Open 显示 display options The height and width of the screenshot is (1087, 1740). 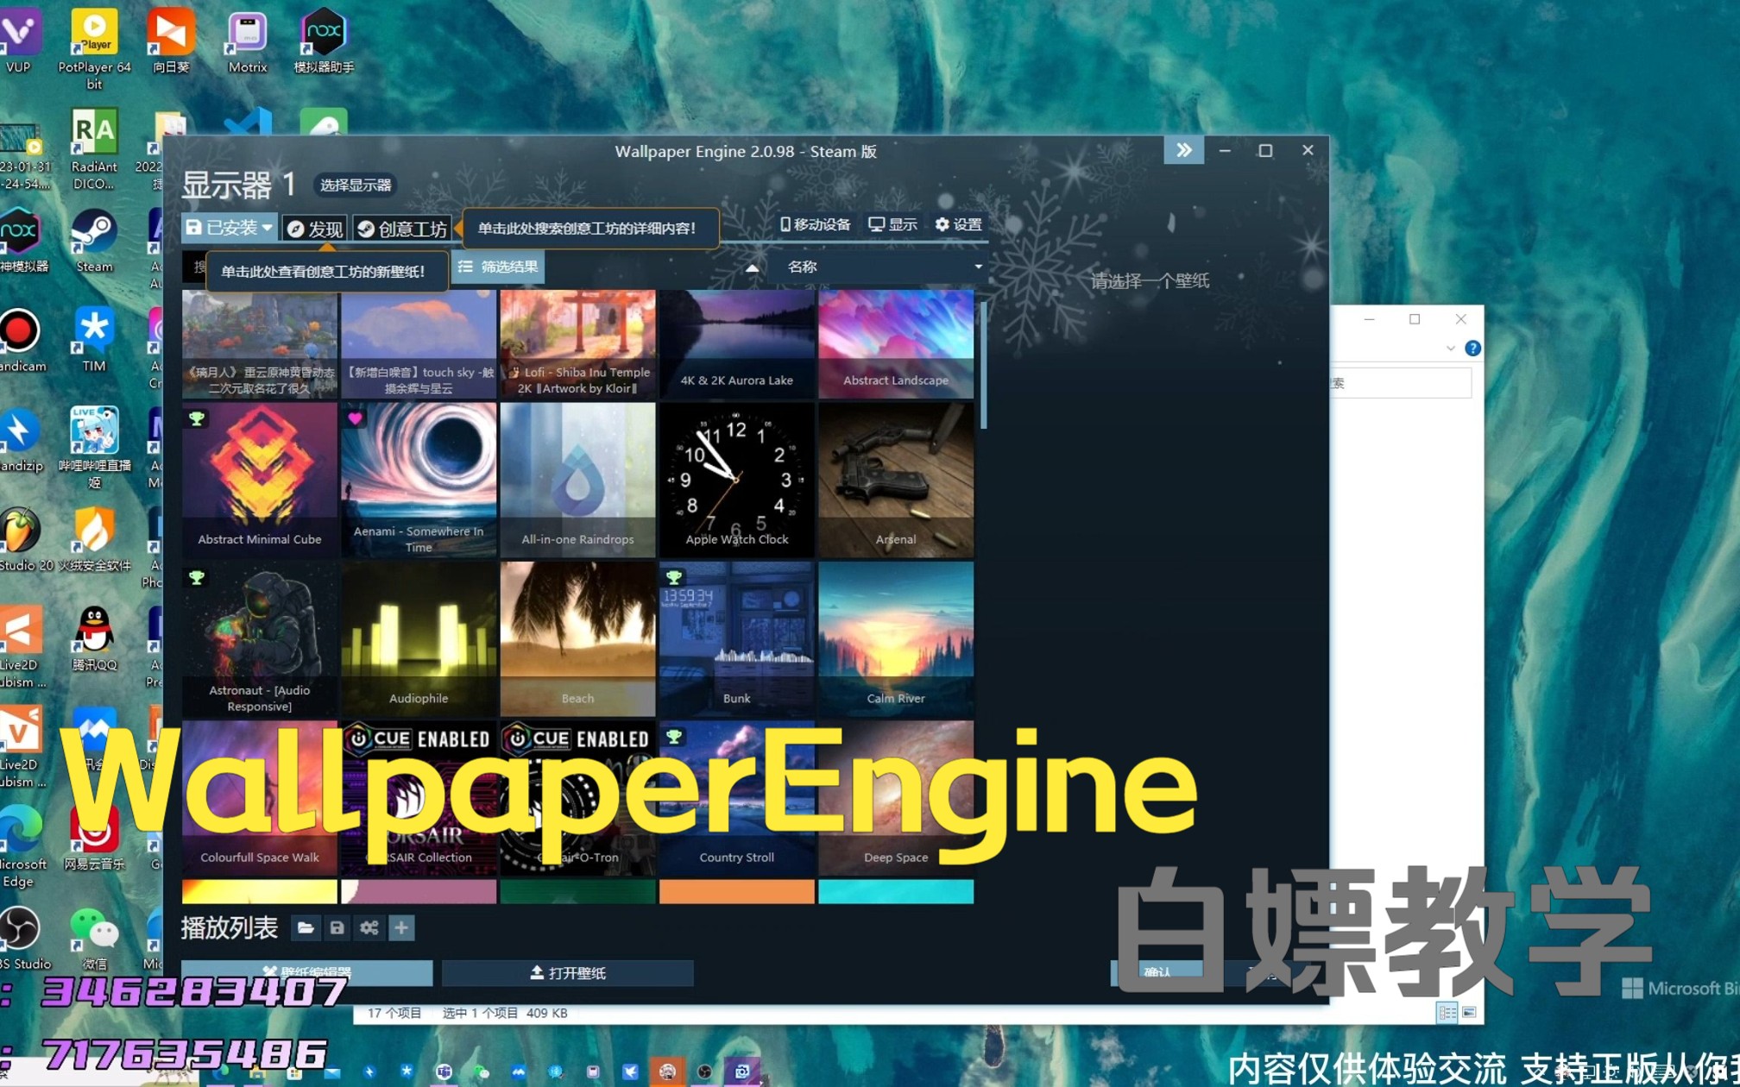click(x=892, y=224)
